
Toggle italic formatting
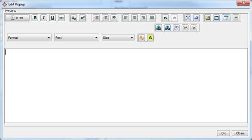click(44, 18)
